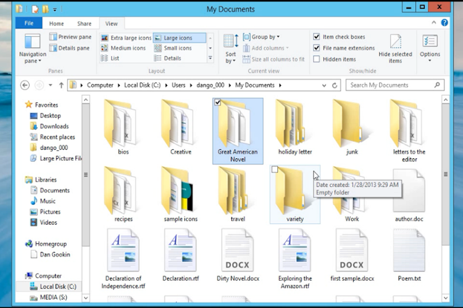
Task: Click navigation pane scroll down arrow
Action: pos(86,298)
